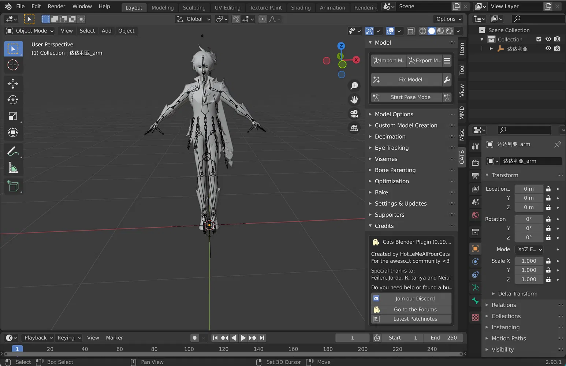Select the Measure tool
This screenshot has width=566, height=366.
(13, 168)
